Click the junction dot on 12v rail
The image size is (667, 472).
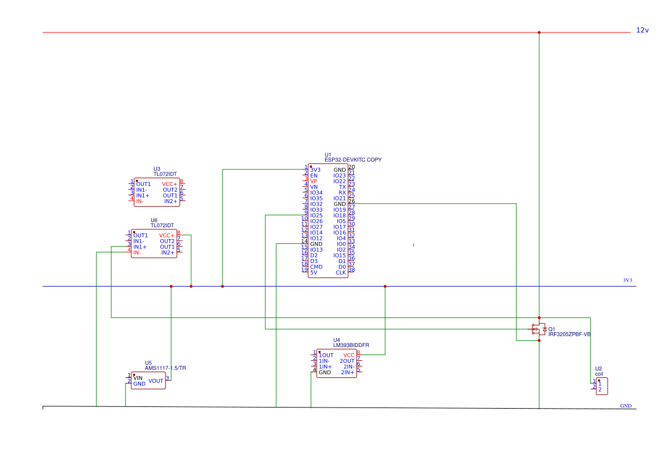539,33
